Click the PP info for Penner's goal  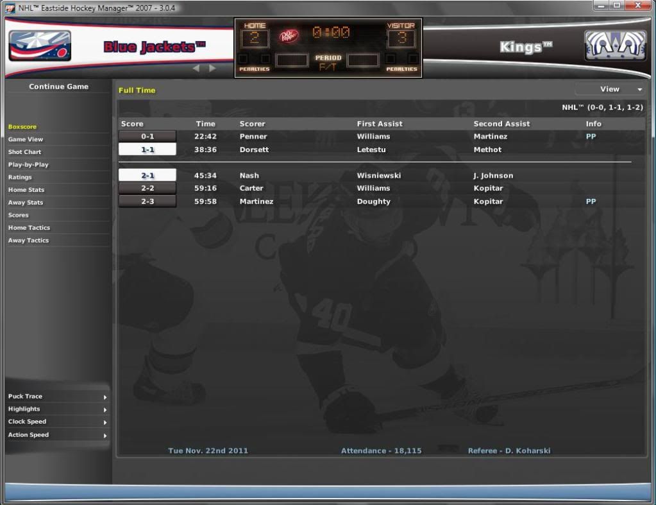tap(591, 137)
